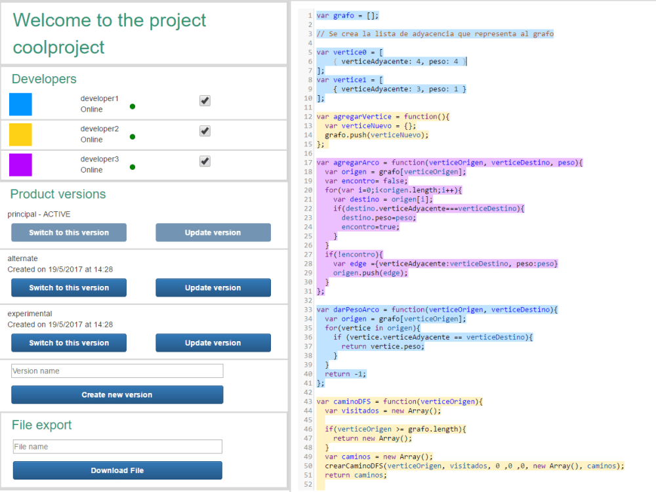Click the 'alternate' version label
This screenshot has height=492, width=656.
click(x=22, y=258)
